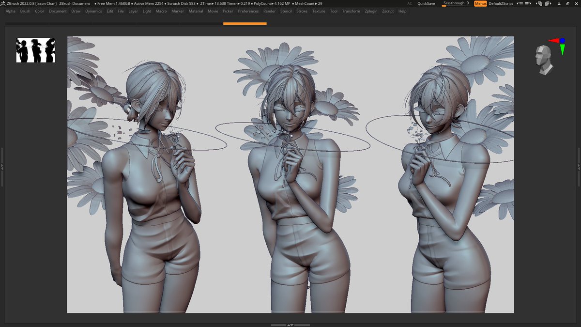Open the Texture menu
Image resolution: width=581 pixels, height=327 pixels.
pos(319,11)
